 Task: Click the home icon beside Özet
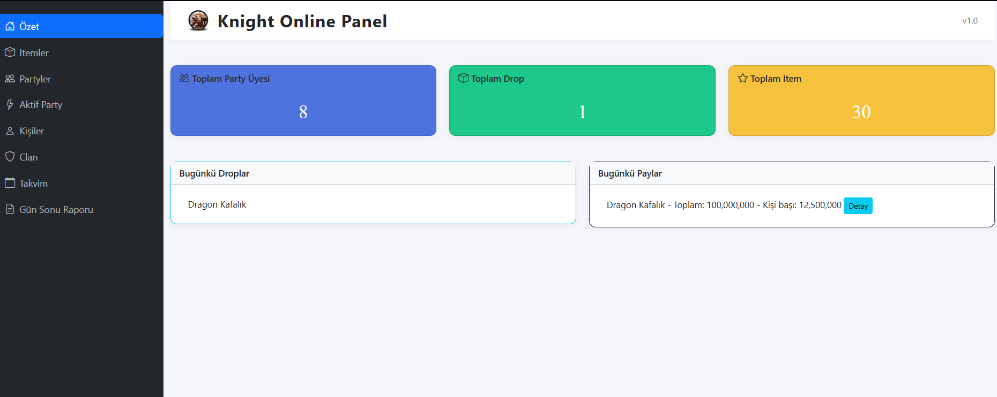click(10, 26)
